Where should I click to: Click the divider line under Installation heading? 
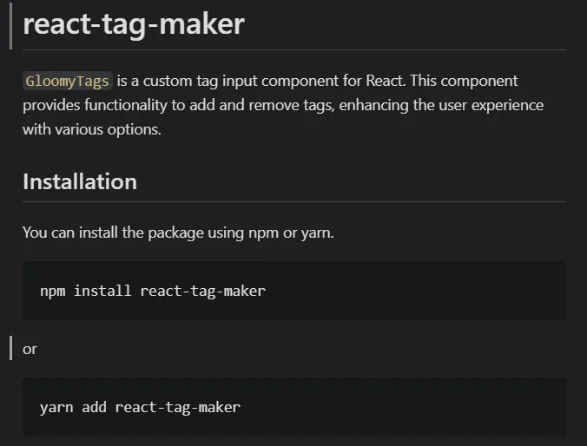pos(293,202)
